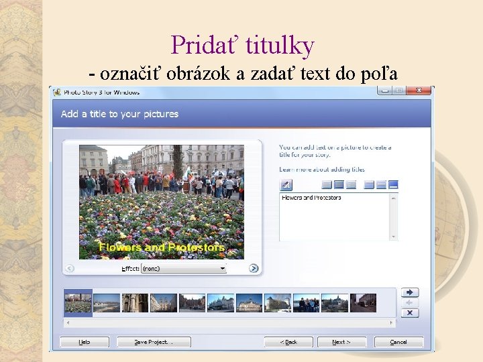Select the ninth thumbnail showing people
The width and height of the screenshot is (483, 362).
306,303
